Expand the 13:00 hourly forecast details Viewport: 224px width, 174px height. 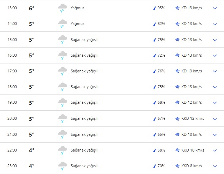pos(215,8)
